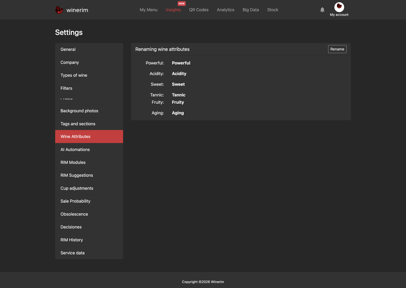Open Background photos settings
406x288 pixels.
coord(89,111)
